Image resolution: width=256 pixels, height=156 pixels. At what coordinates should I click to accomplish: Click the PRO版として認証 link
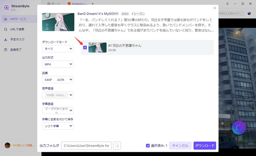click(x=23, y=145)
